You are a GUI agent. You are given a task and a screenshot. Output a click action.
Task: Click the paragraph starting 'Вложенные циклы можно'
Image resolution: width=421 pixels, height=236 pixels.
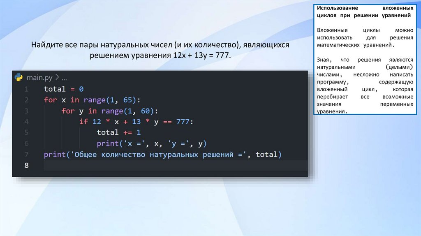coord(365,37)
